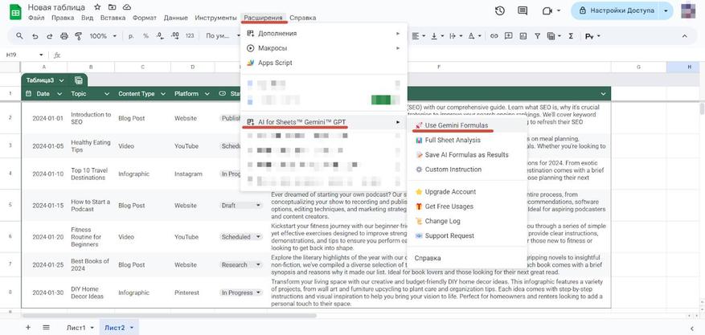Click the table options icon beside Таблица3
The image size is (705, 335).
tap(79, 80)
